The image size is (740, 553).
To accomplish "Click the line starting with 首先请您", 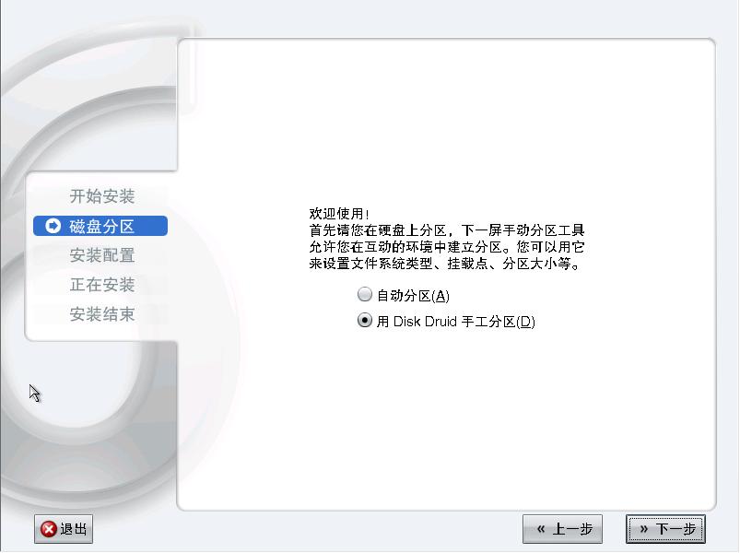I will tap(447, 230).
